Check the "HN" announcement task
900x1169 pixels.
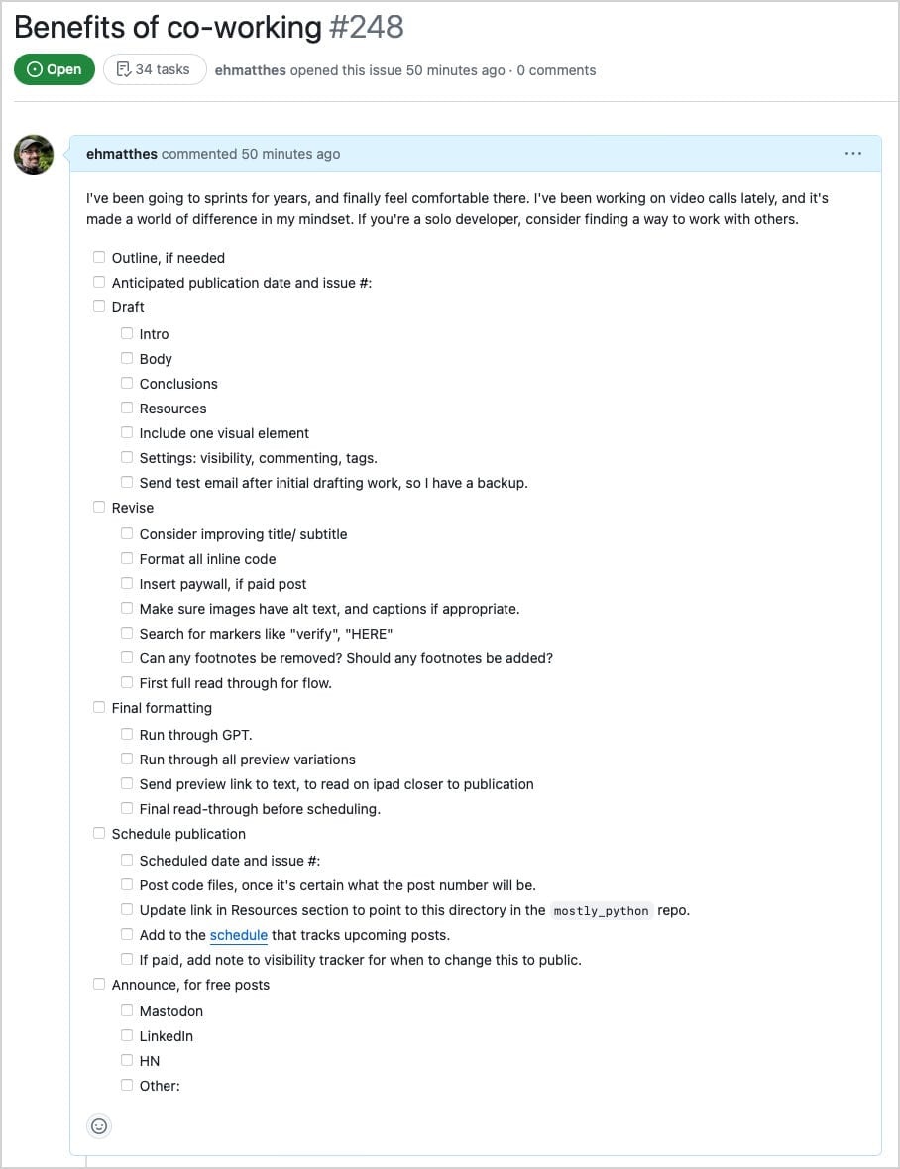pos(126,1059)
